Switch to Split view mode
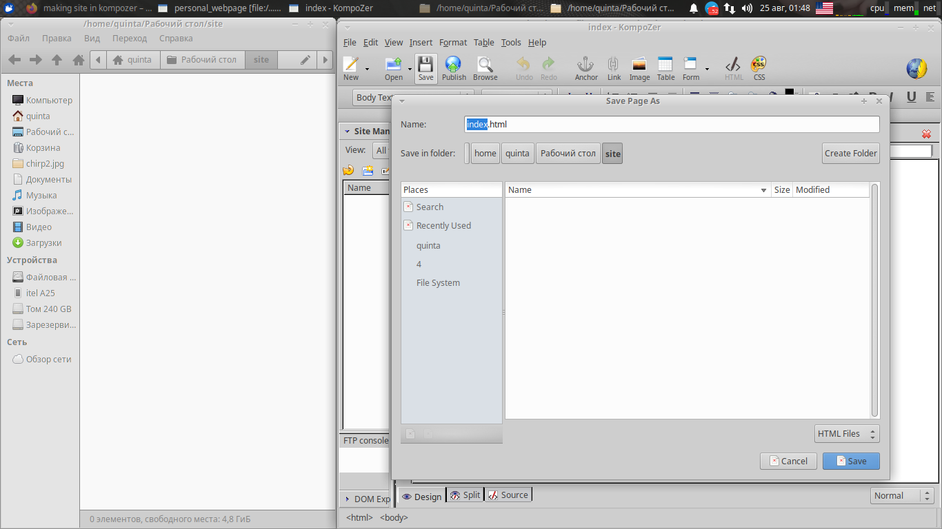942x529 pixels. [465, 495]
